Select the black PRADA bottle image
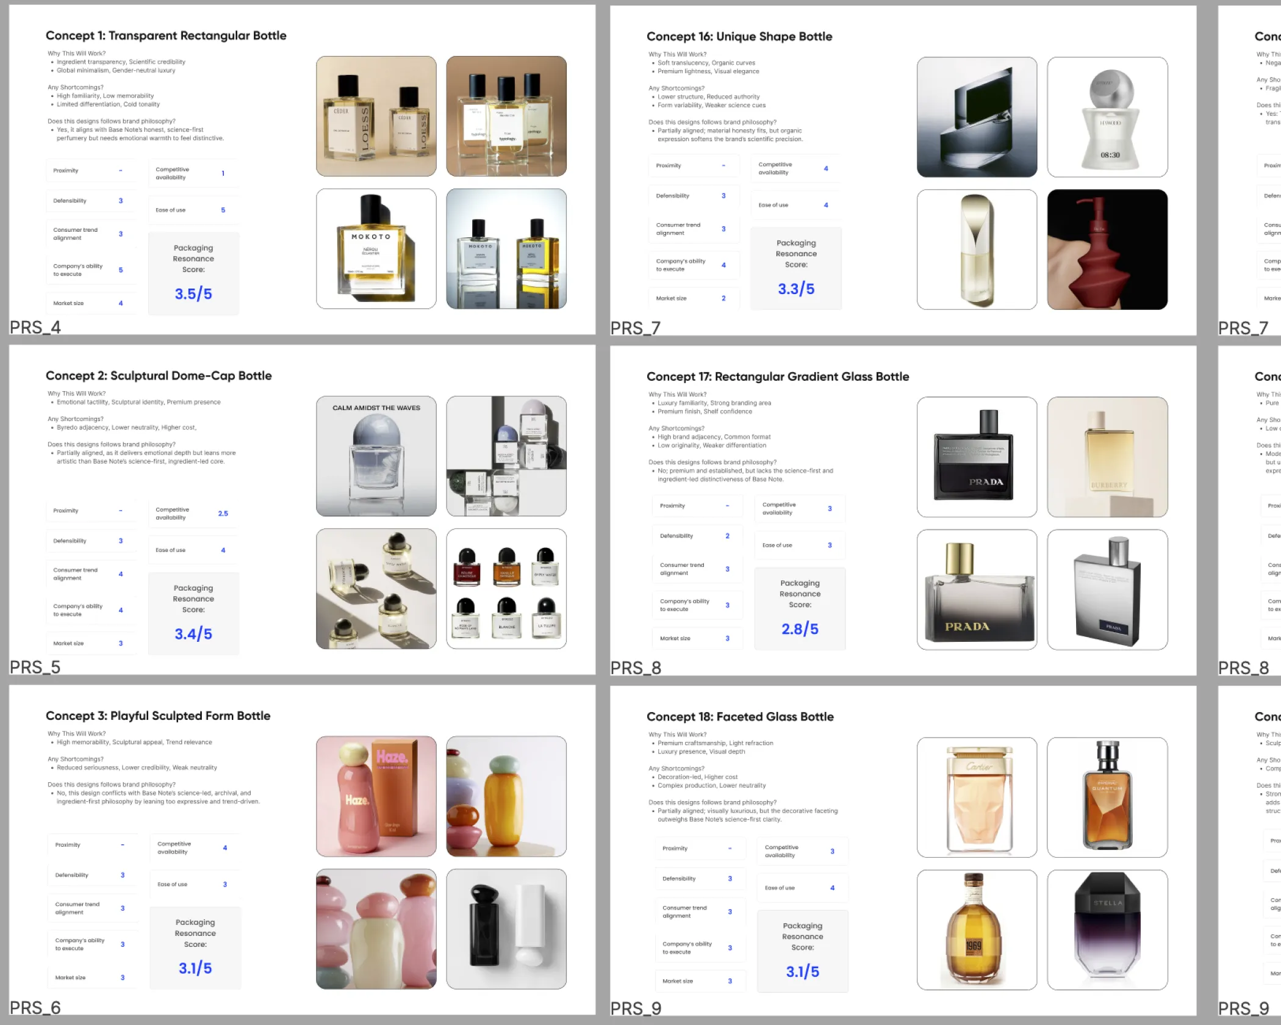 pos(977,457)
